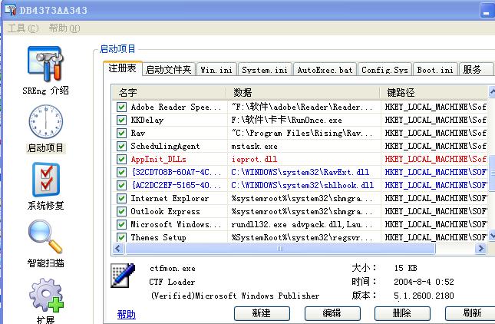Viewport: 495px width, 324px height.
Task: Switch to the 注册表 tab
Action: tap(123, 68)
